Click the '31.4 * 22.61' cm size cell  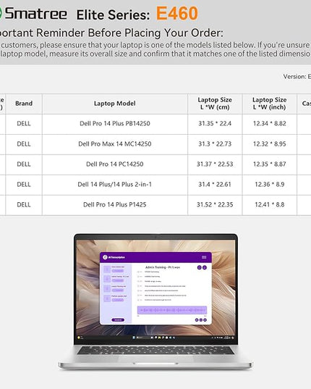pyautogui.click(x=215, y=184)
